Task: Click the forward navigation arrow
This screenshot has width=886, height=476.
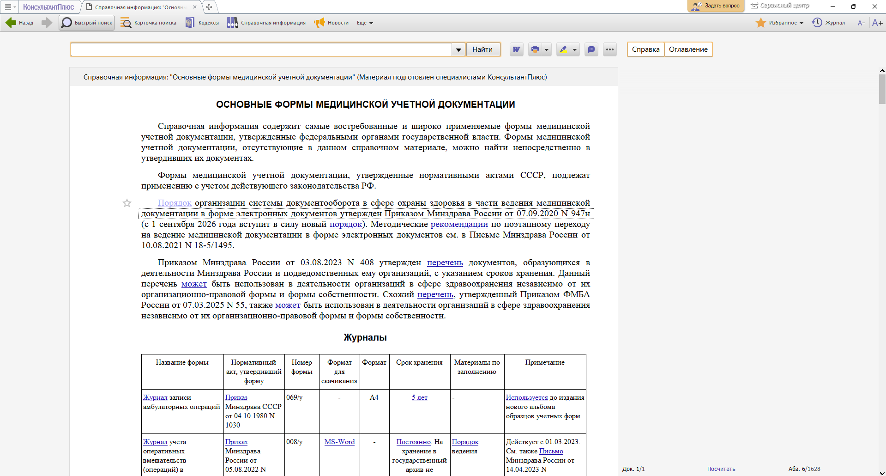Action: point(47,23)
